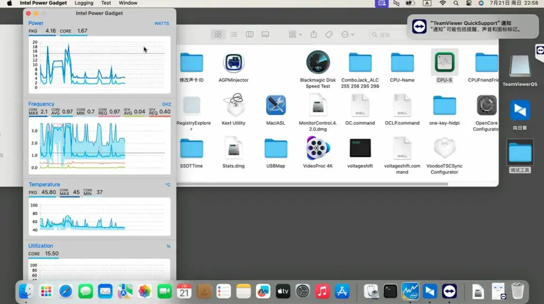
Task: Open the Intel Power Gadget menu
Action: (44, 3)
